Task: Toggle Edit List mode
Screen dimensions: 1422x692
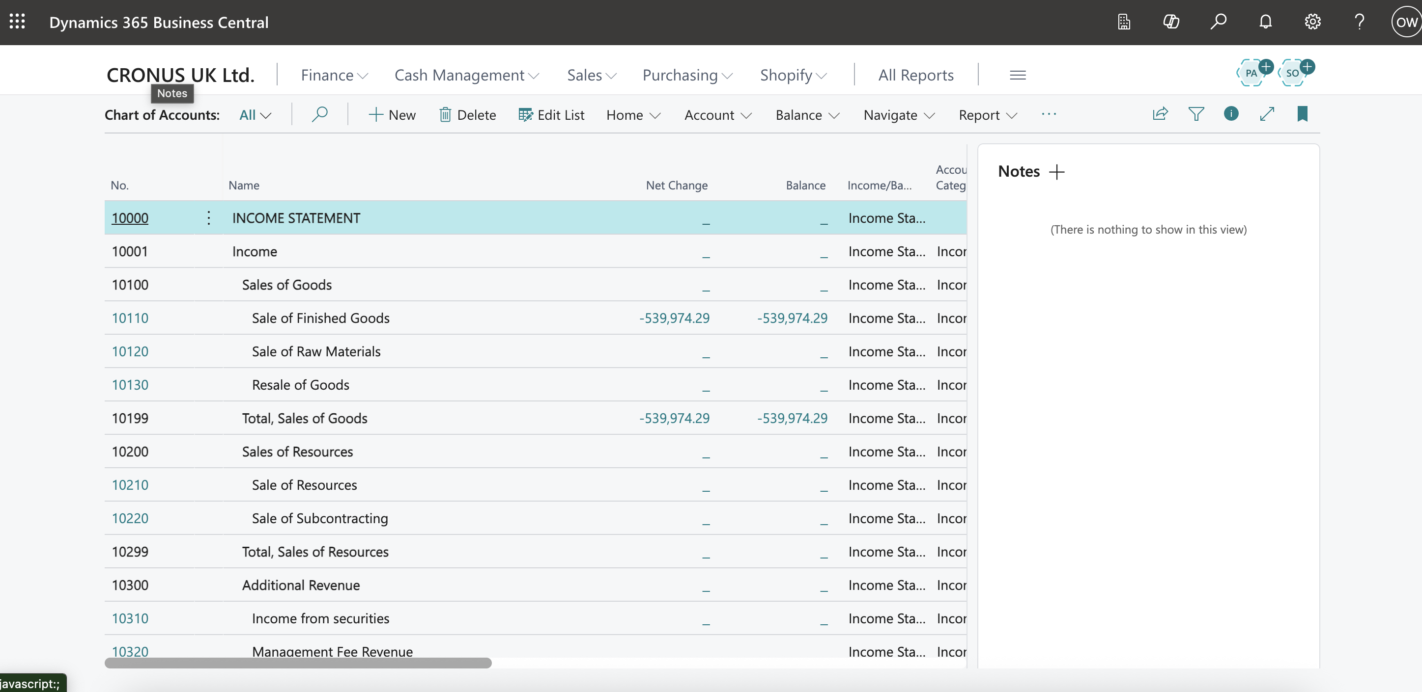Action: point(551,115)
